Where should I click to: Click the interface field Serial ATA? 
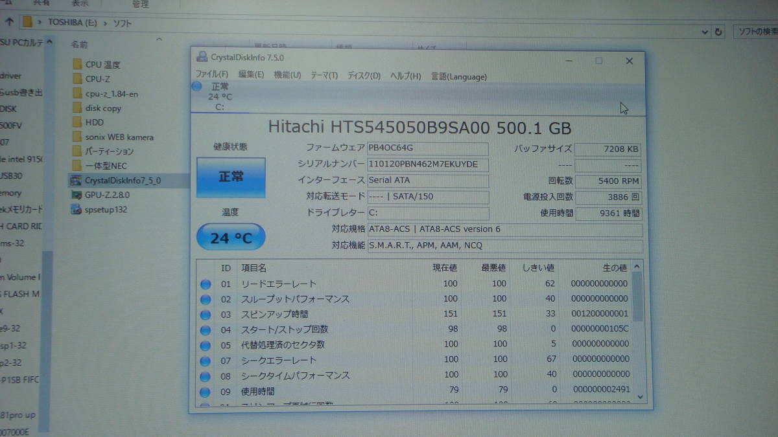click(428, 181)
